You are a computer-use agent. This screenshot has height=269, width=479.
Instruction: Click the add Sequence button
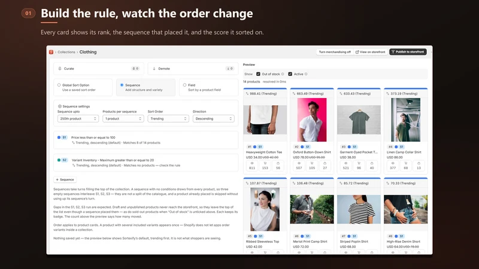coord(65,180)
